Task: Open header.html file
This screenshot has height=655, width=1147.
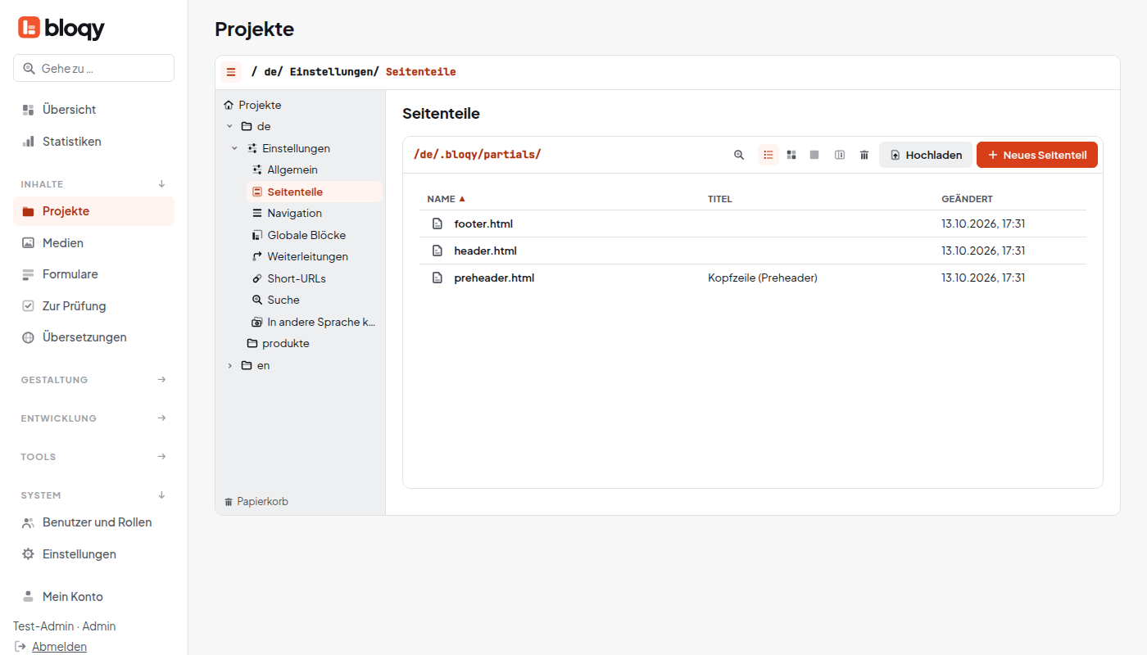Action: [486, 251]
